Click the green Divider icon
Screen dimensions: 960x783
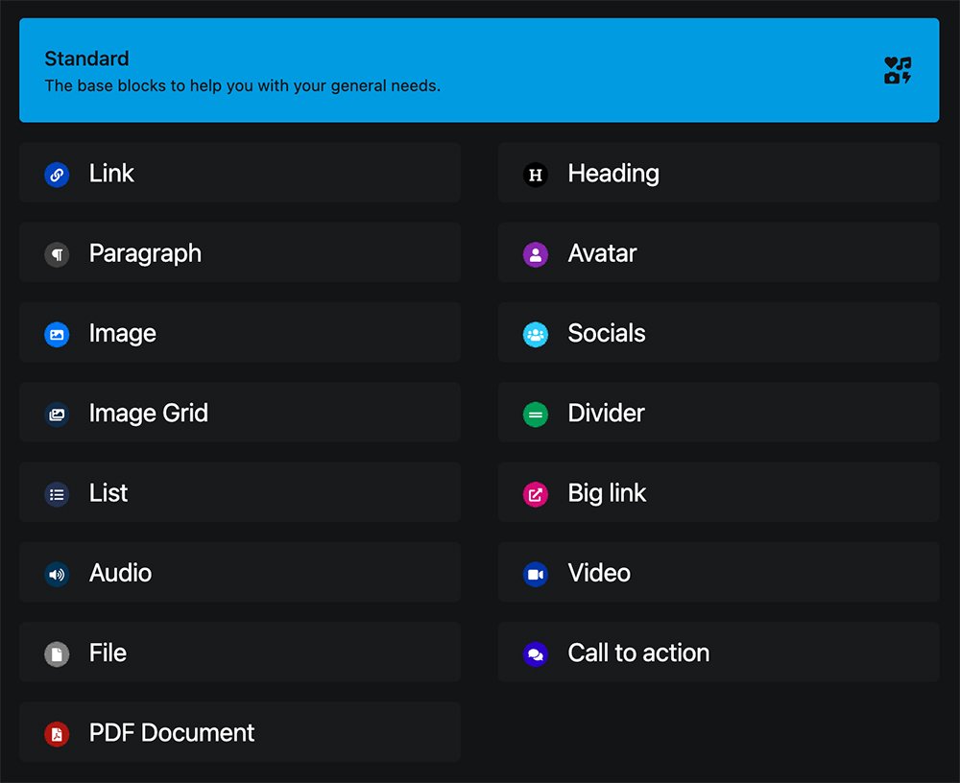point(536,415)
